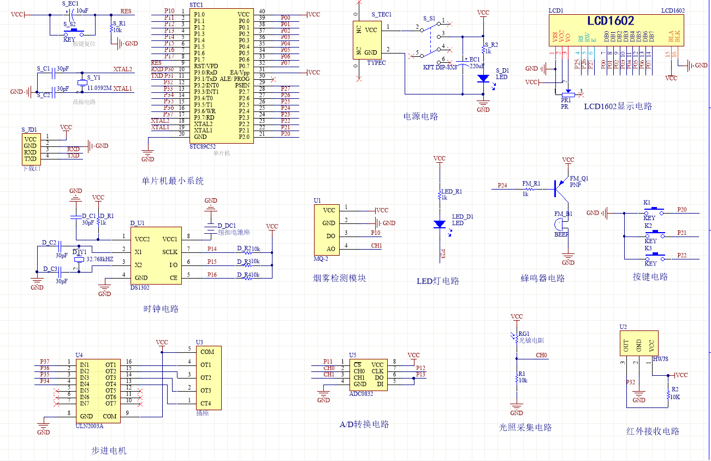Click resistor R2 10K near infrared receiver
This screenshot has width=711, height=461.
pyautogui.click(x=668, y=394)
